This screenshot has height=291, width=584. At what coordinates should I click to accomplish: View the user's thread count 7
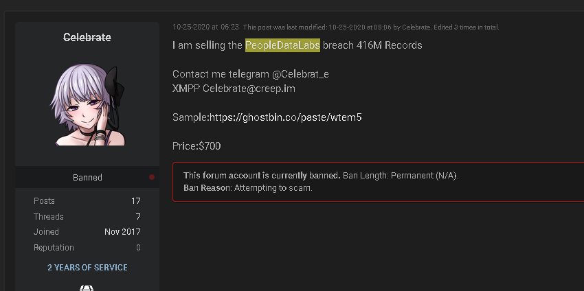(x=138, y=216)
